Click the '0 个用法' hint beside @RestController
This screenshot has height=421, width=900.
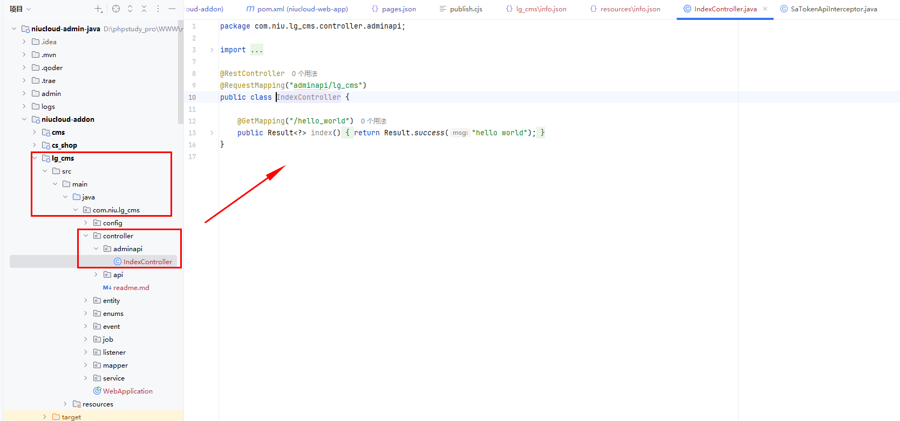(x=304, y=73)
